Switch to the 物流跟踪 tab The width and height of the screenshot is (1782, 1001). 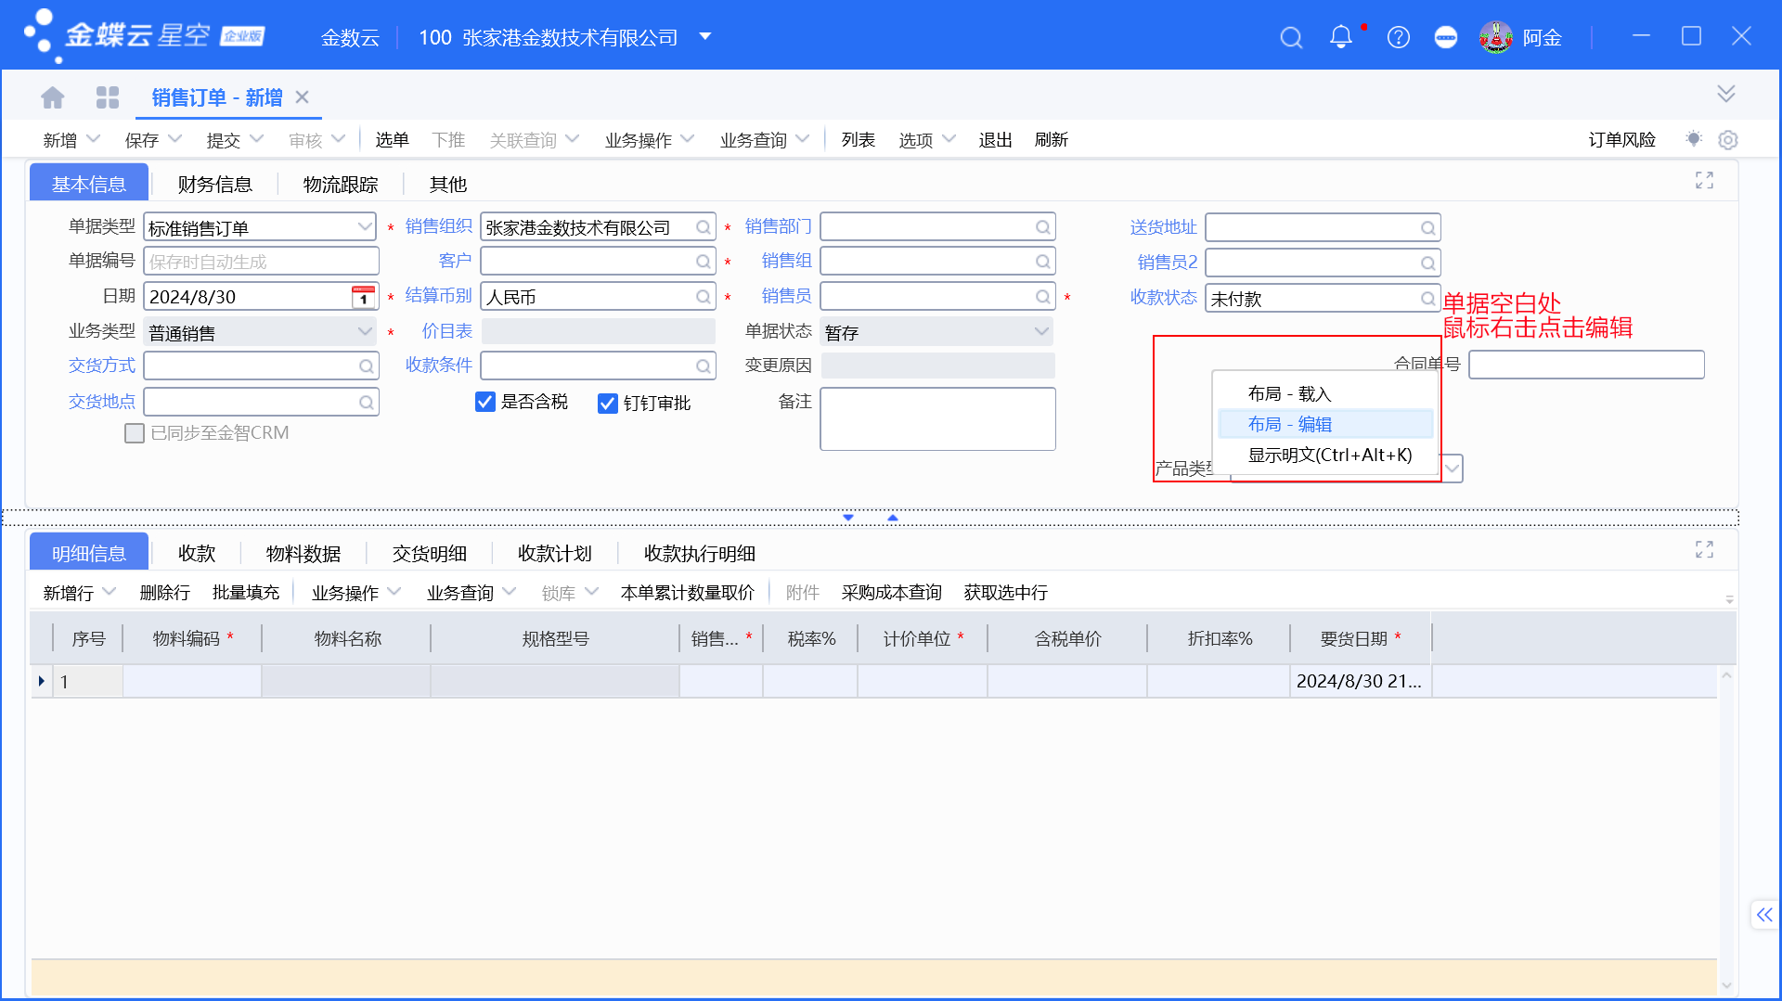point(341,185)
